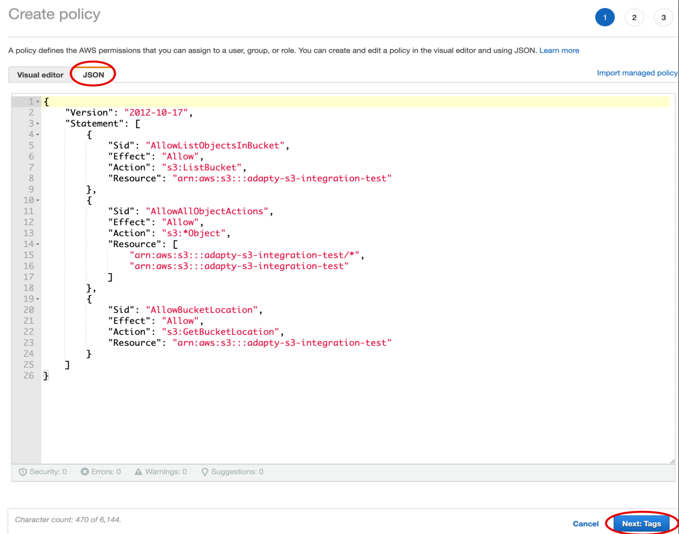This screenshot has width=679, height=534.
Task: Jump to step 3 circle indicator
Action: click(663, 18)
